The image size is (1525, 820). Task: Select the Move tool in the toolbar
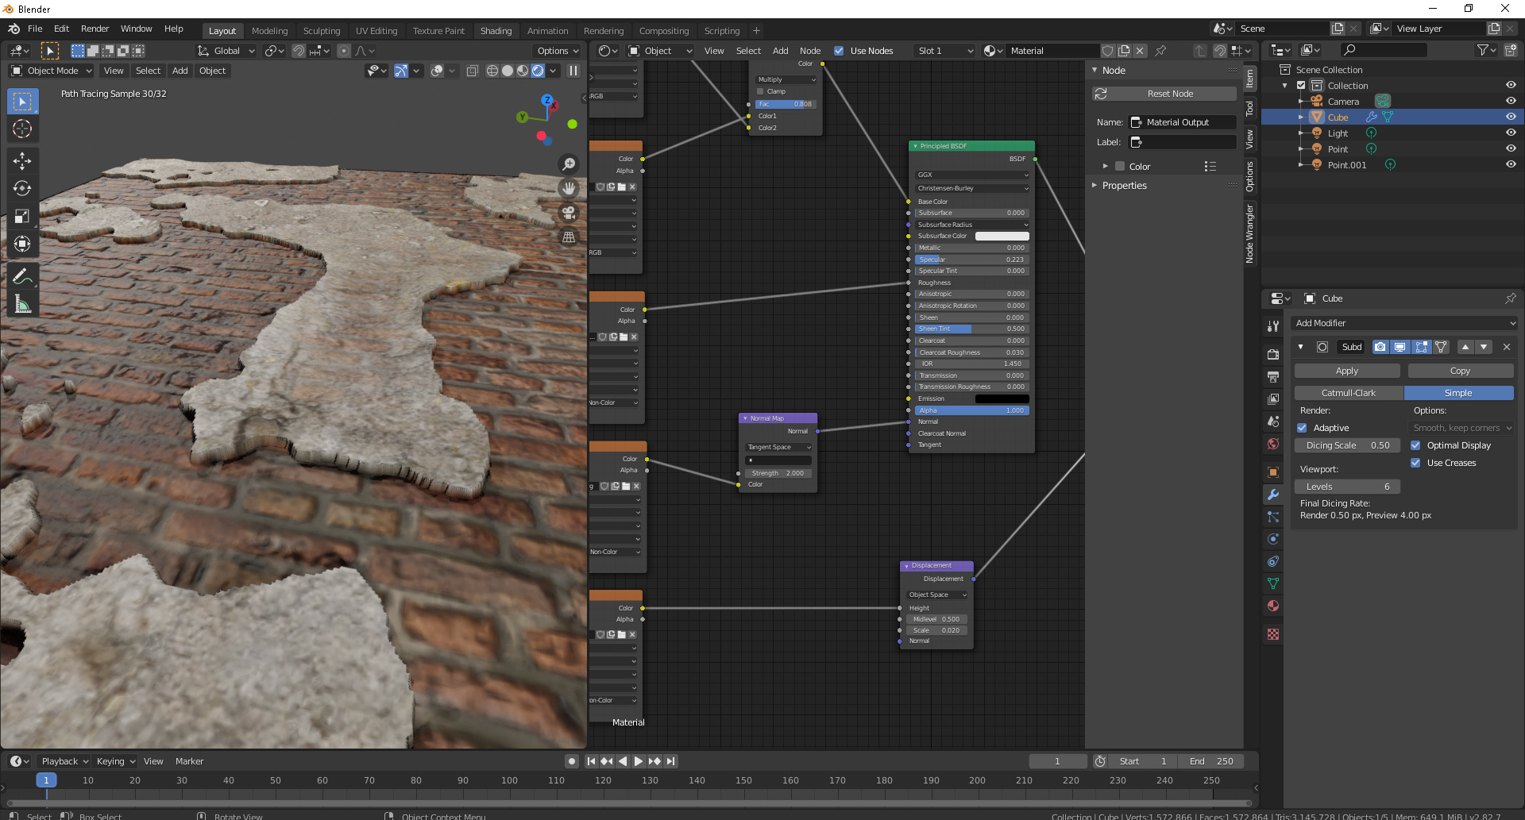[x=22, y=161]
